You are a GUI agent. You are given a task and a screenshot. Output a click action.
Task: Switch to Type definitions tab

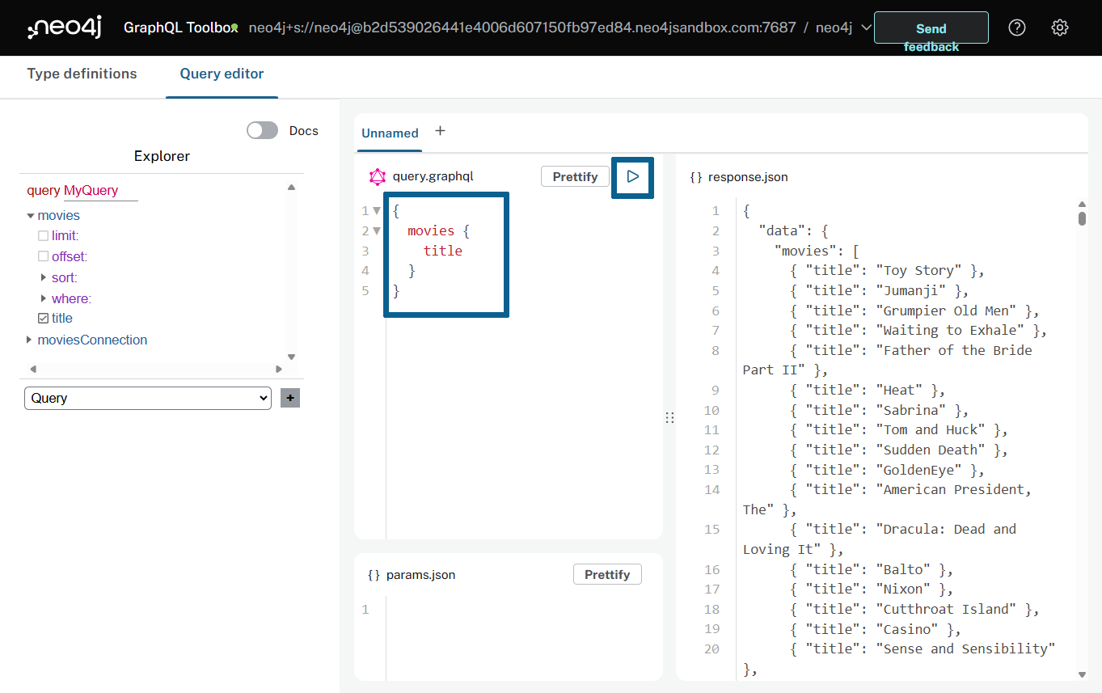[x=82, y=74]
